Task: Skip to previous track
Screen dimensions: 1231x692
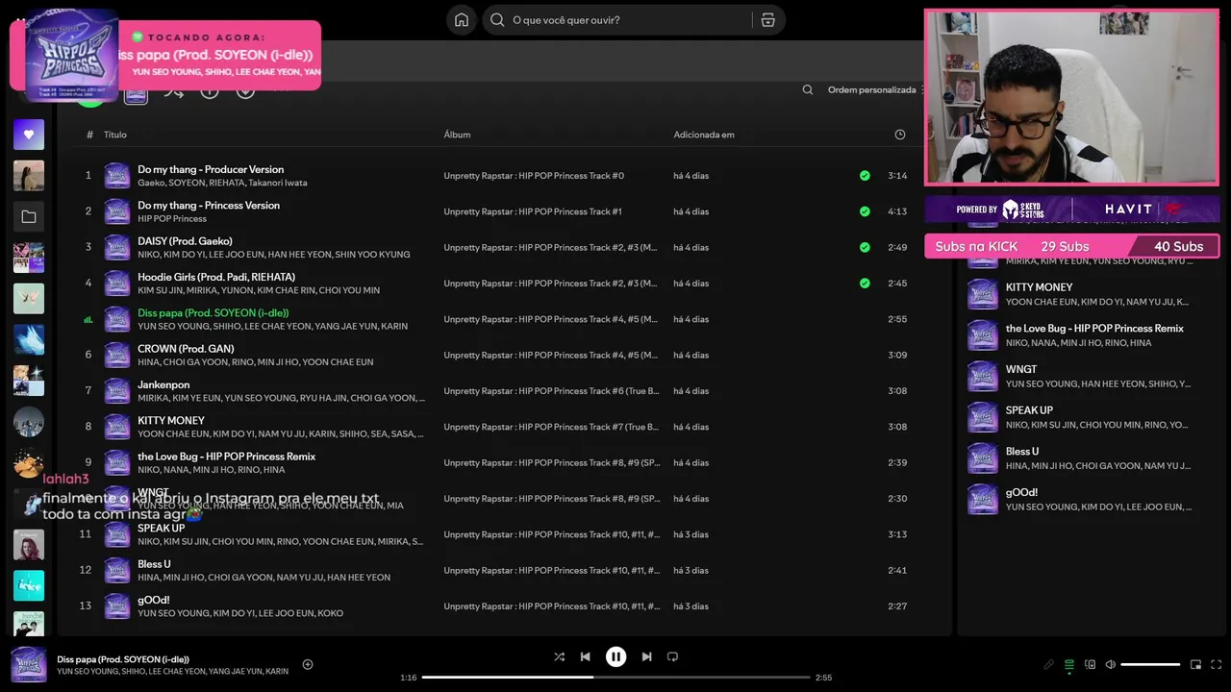Action: 585,656
